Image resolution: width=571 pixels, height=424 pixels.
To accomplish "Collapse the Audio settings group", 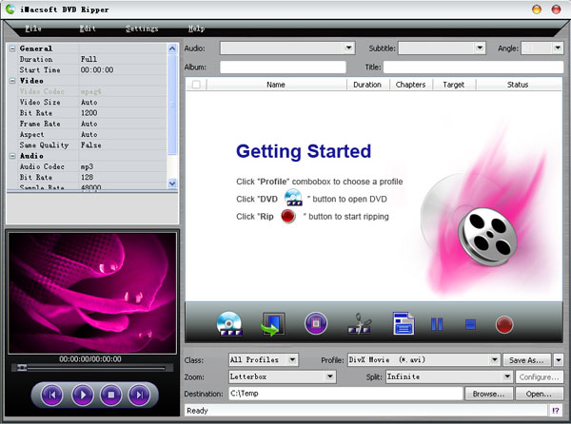I will click(x=12, y=156).
